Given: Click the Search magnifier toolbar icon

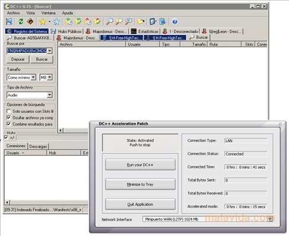Looking at the screenshot, I should point(109,21).
